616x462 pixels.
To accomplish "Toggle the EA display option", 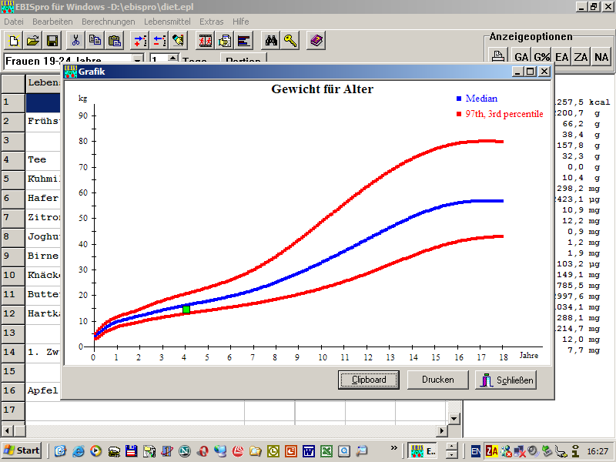I will [562, 56].
